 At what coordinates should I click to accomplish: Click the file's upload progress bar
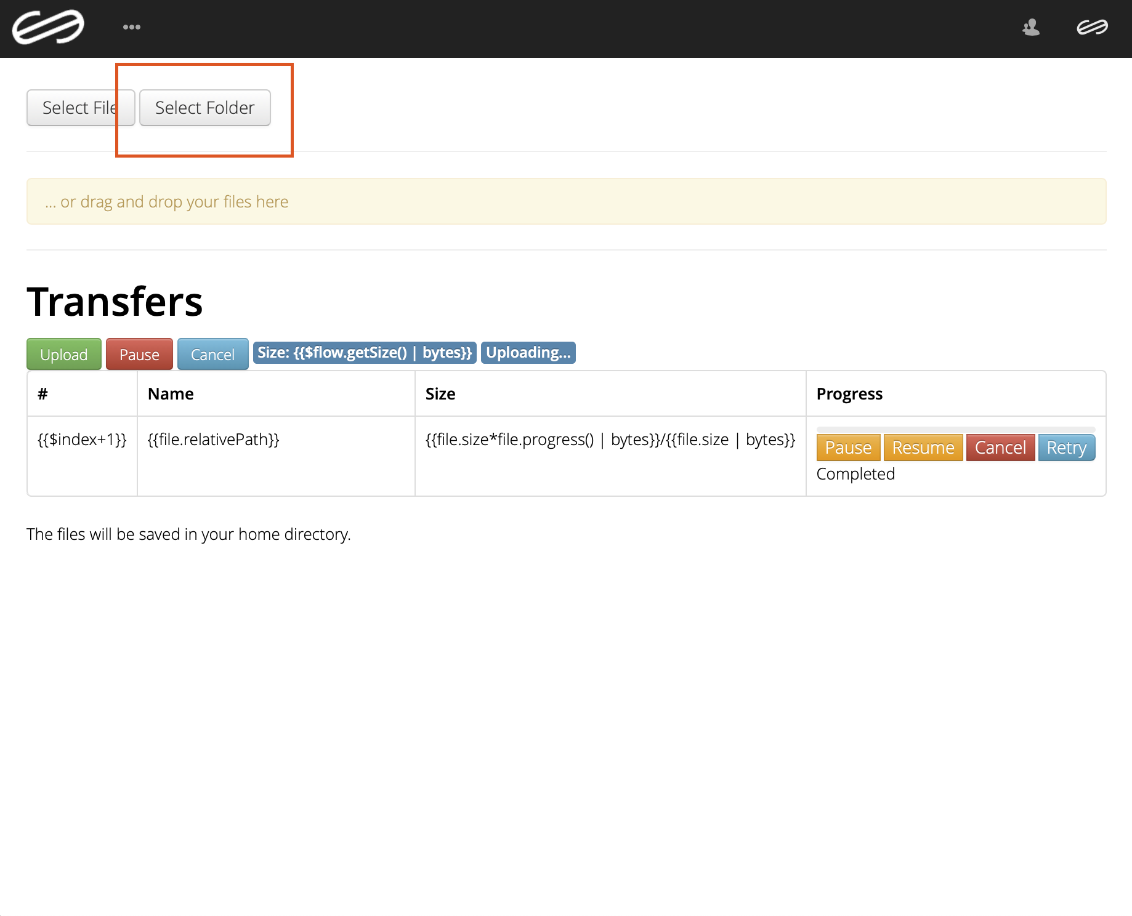[955, 428]
